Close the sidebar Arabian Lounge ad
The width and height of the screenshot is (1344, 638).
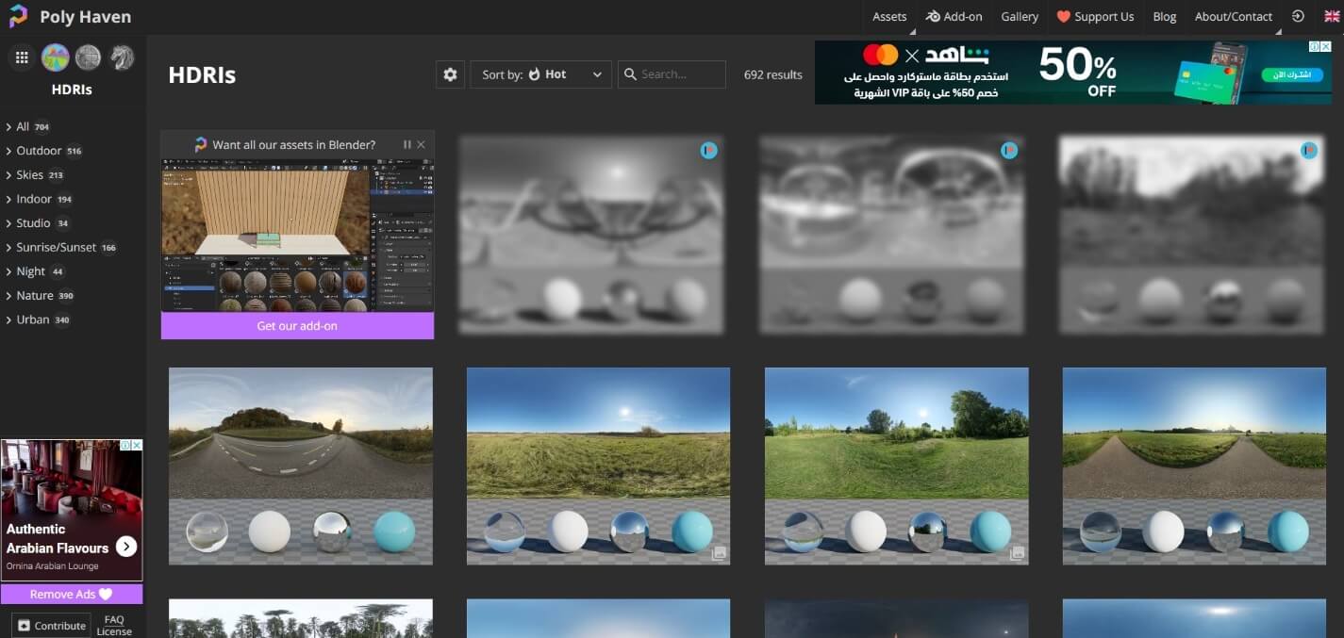click(136, 445)
